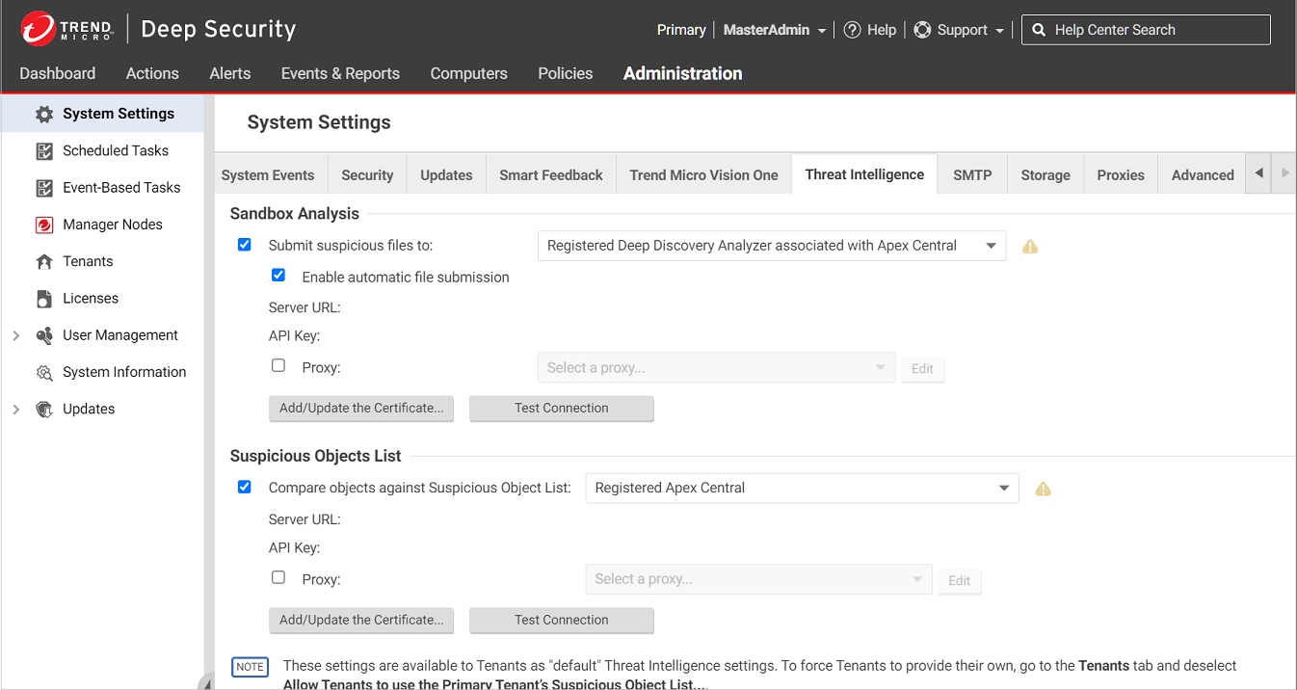Click the Sandbox Analysis warning triangle icon
Screen dimensions: 1297x690
tap(1030, 247)
